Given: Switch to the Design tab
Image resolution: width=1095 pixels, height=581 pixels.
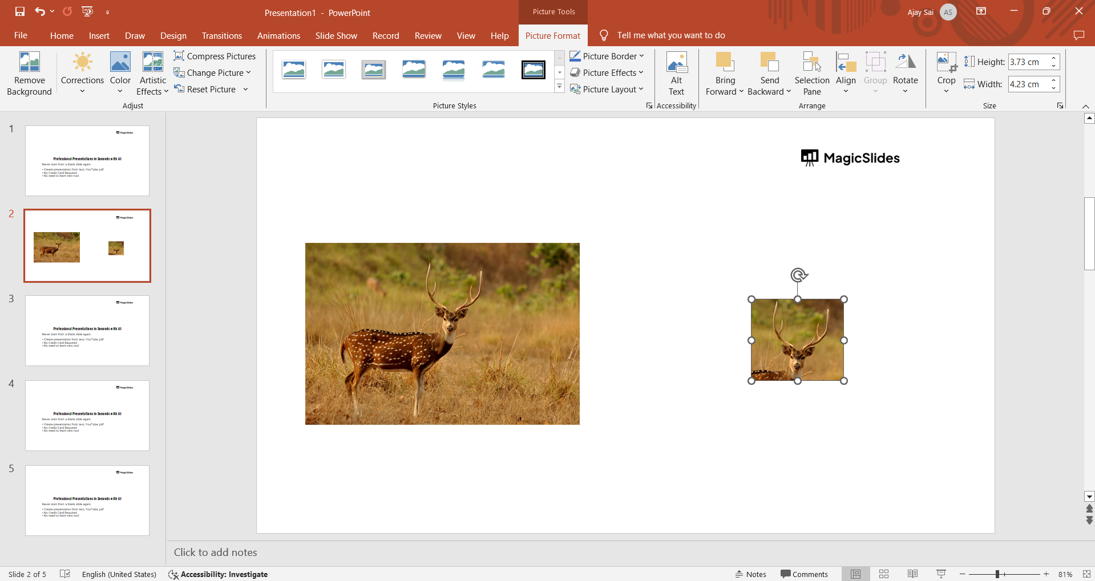Looking at the screenshot, I should [173, 35].
